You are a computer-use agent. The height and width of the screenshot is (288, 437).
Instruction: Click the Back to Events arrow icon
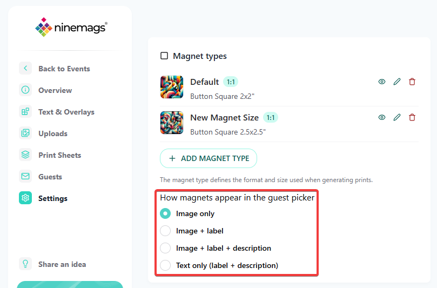pos(25,68)
